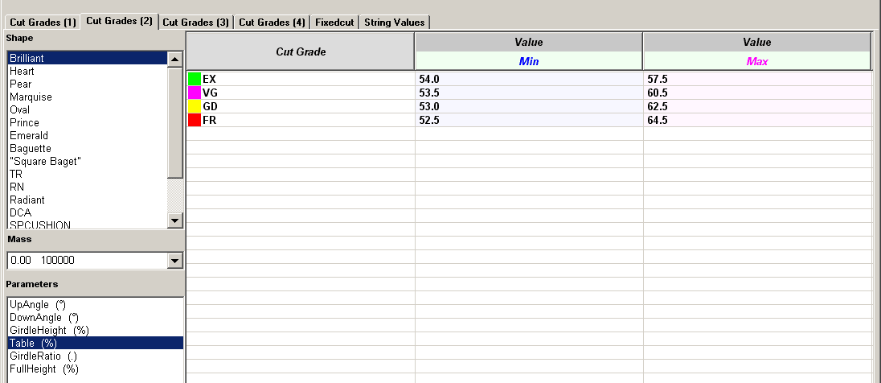Image resolution: width=881 pixels, height=383 pixels.
Task: Choose the UpAngle parameter
Action: [x=38, y=304]
